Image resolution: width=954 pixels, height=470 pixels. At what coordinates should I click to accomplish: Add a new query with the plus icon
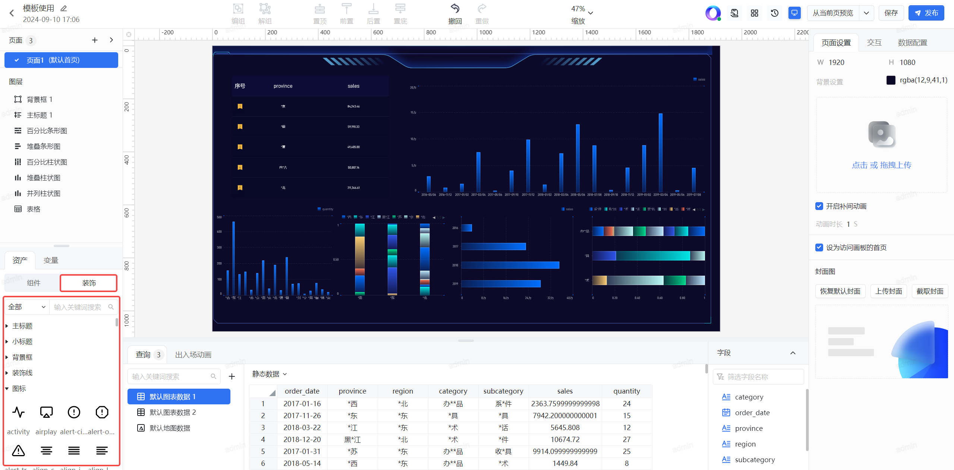coord(232,376)
